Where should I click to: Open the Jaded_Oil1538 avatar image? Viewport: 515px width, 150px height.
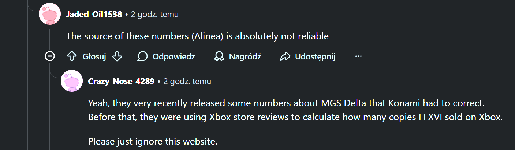50,14
